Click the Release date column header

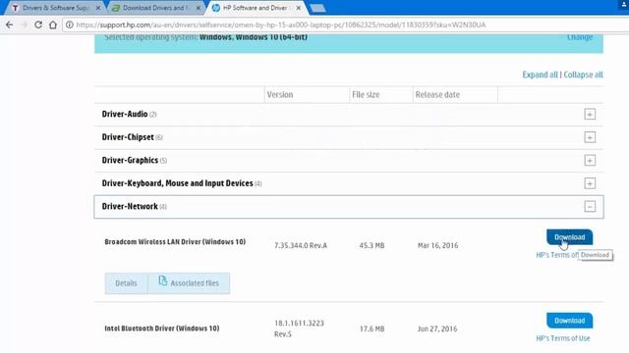pos(437,95)
